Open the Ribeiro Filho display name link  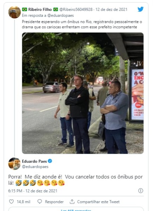40,9
